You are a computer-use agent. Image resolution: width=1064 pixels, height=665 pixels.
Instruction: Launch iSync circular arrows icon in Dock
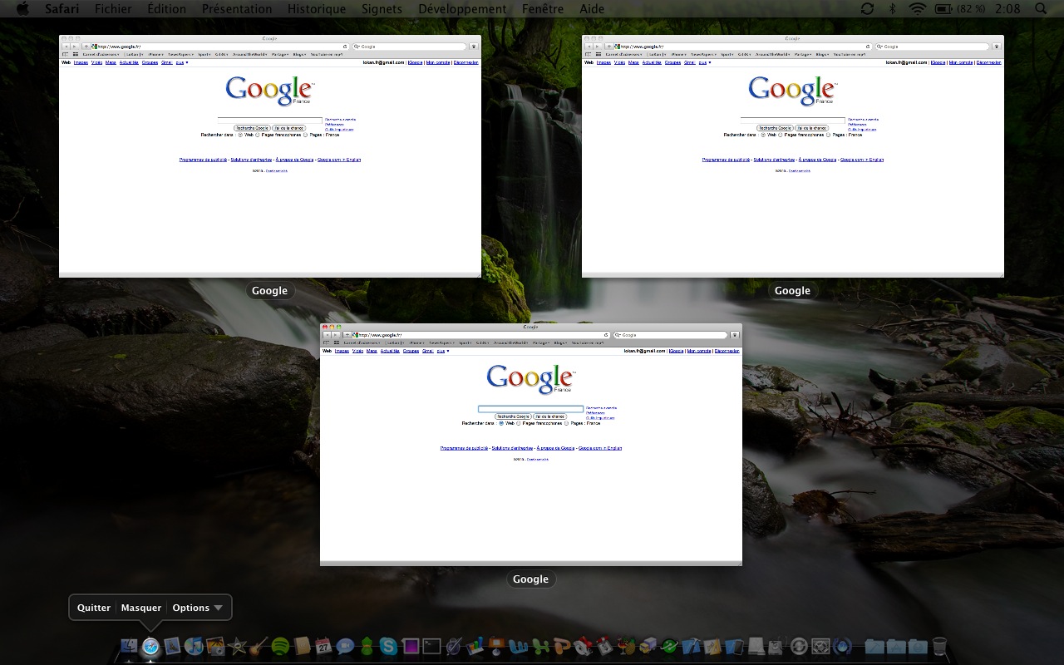pos(799,645)
